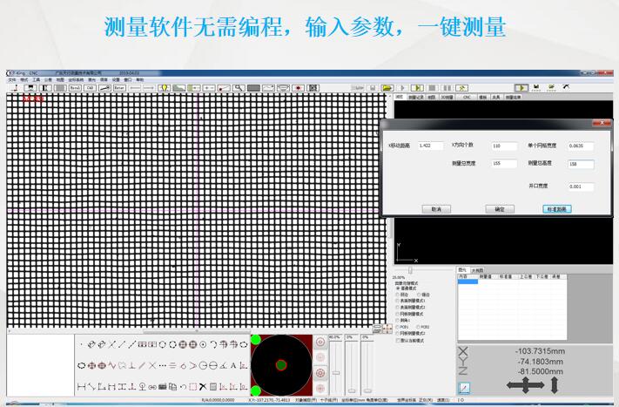Screen dimensions: 619x407
Task: Switch to the CNC tab in right panel
Action: (x=467, y=98)
